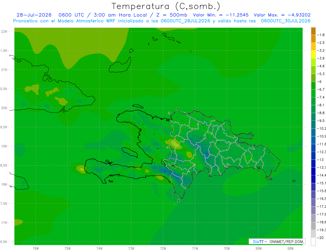Viewport: 326px width, 252px height.
Task: Click the '-5.3' legend label
Action: (321, 74)
